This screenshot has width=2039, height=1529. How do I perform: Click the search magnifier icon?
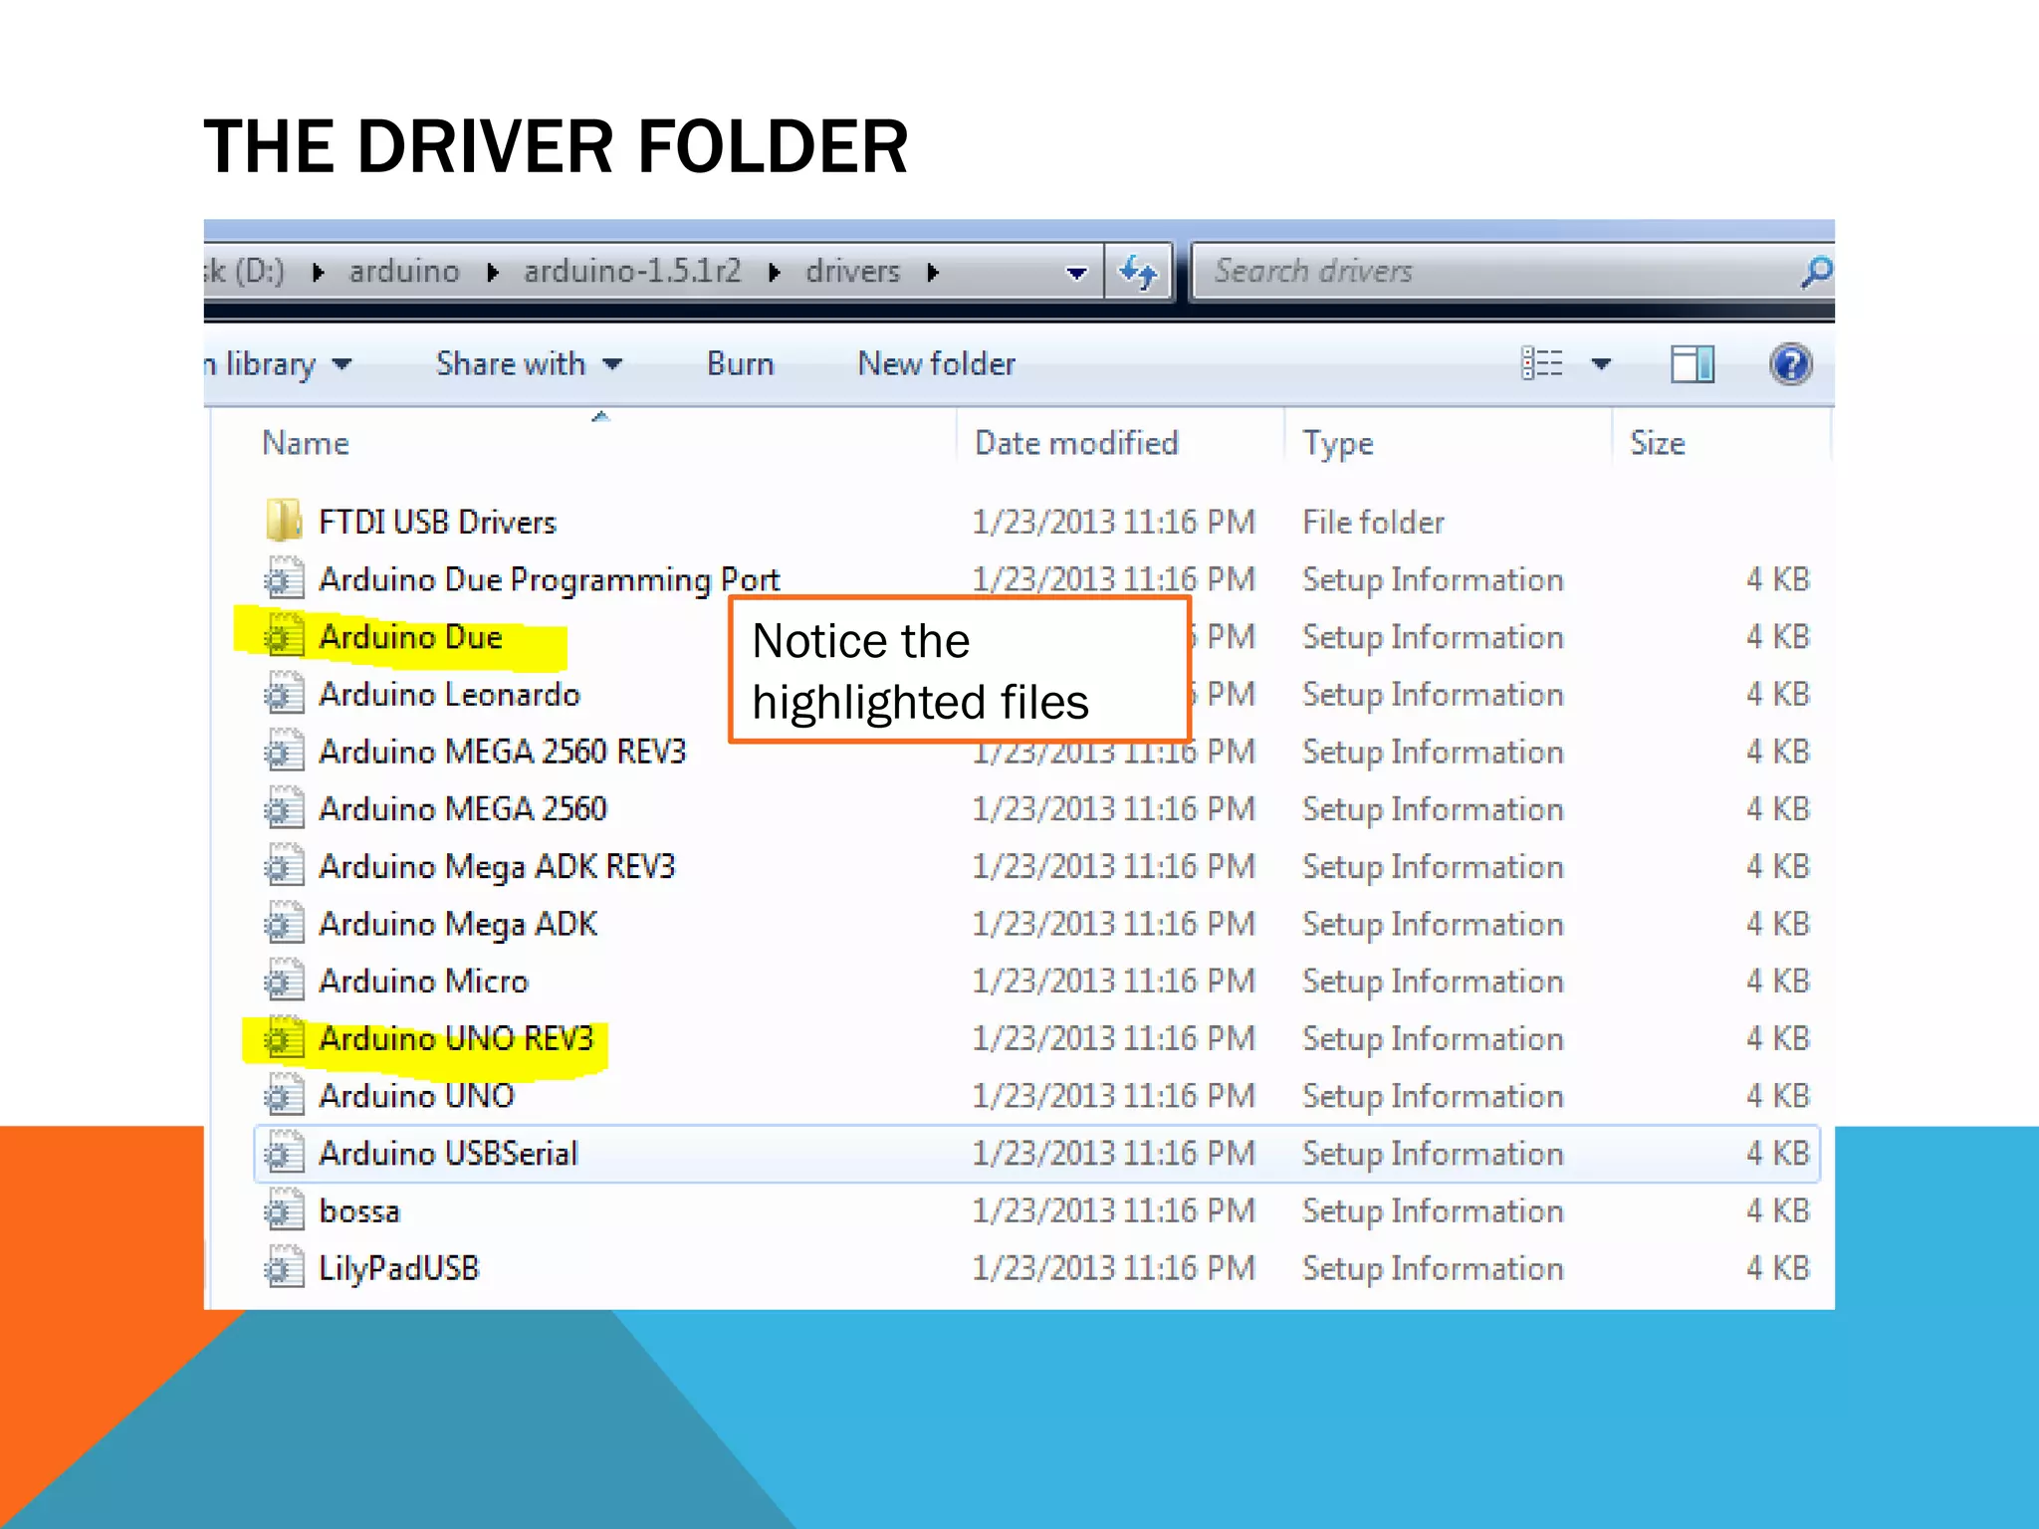click(x=1815, y=271)
